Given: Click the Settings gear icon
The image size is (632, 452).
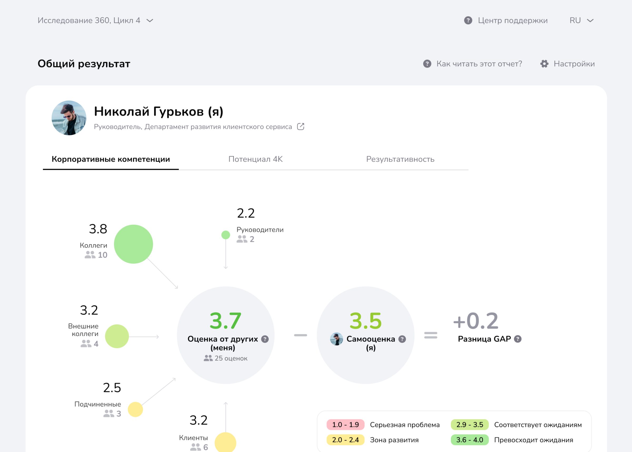Looking at the screenshot, I should pyautogui.click(x=544, y=64).
